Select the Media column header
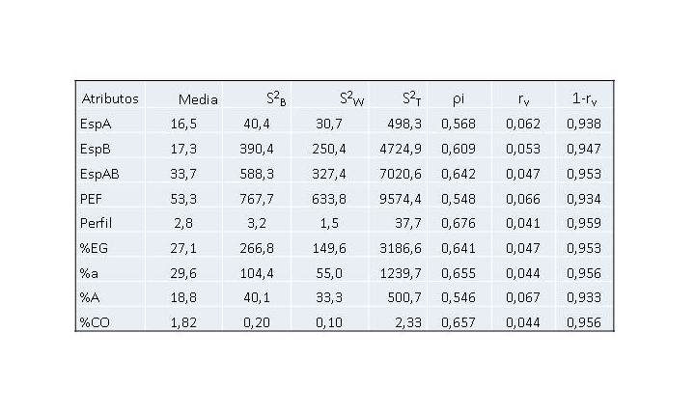 coord(198,98)
